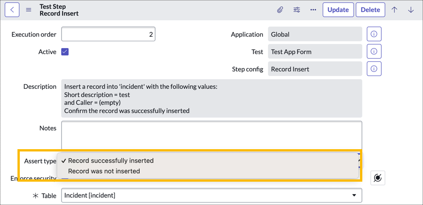
Task: Select 'Record successfully inserted' option
Action: pyautogui.click(x=110, y=161)
